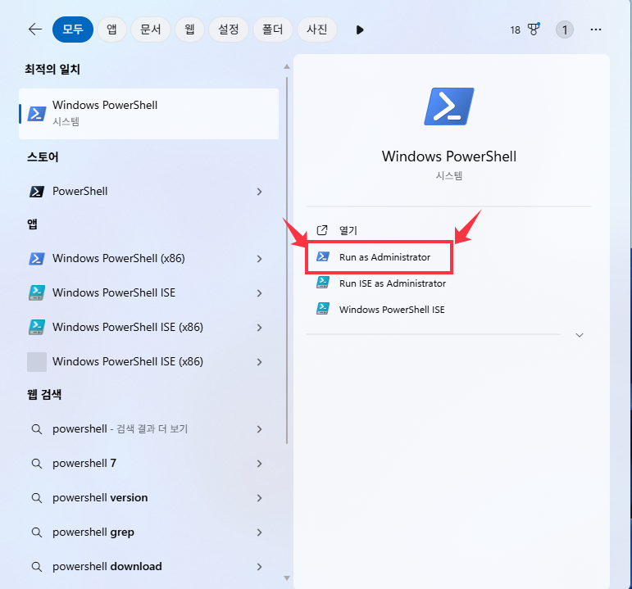This screenshot has width=632, height=589.
Task: Expand the 'powershell - 검색 결과 더 보기' chevron
Action: click(260, 429)
